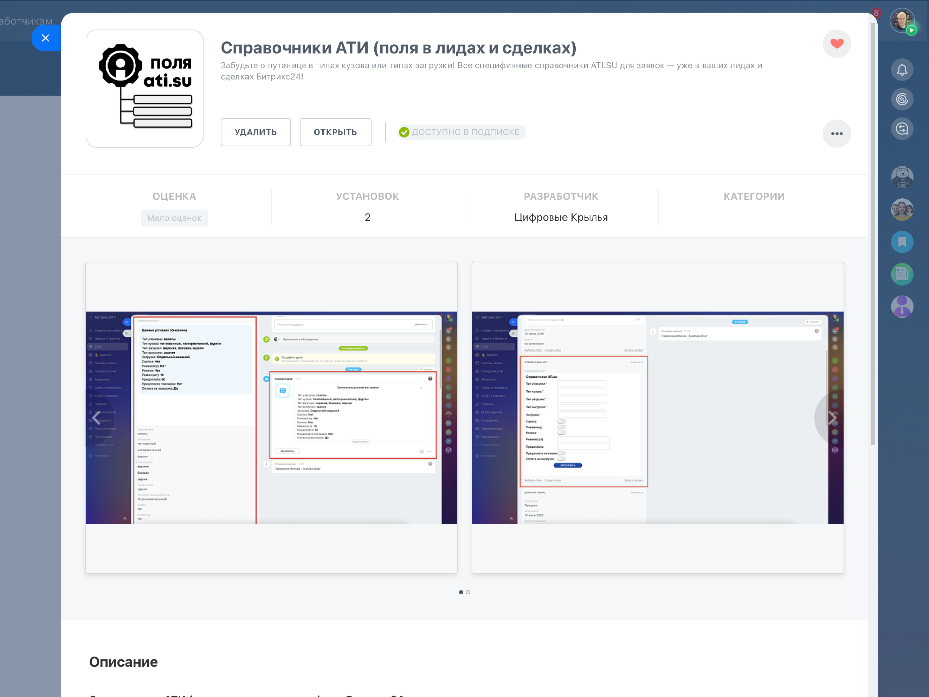Open the three-dots more options menu
929x697 pixels.
836,134
